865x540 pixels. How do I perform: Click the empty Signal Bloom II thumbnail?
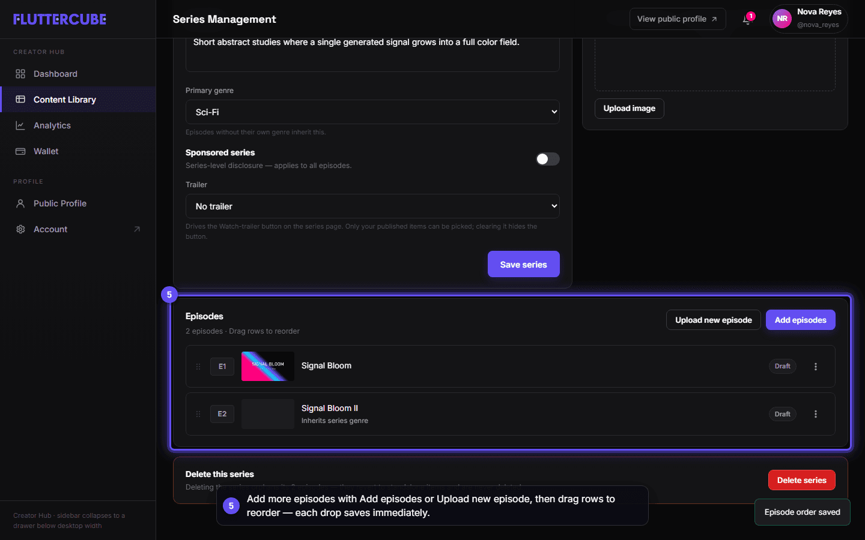pos(268,414)
